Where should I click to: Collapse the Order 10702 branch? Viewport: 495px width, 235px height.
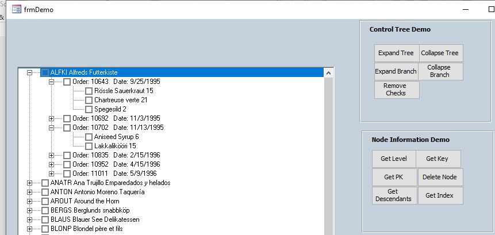click(52, 128)
